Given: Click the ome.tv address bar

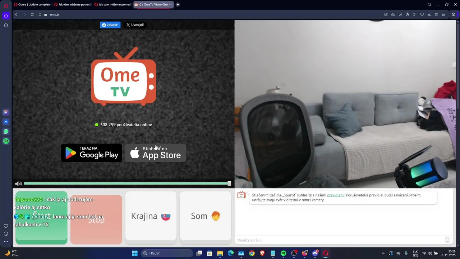Looking at the screenshot, I should click(x=212, y=14).
